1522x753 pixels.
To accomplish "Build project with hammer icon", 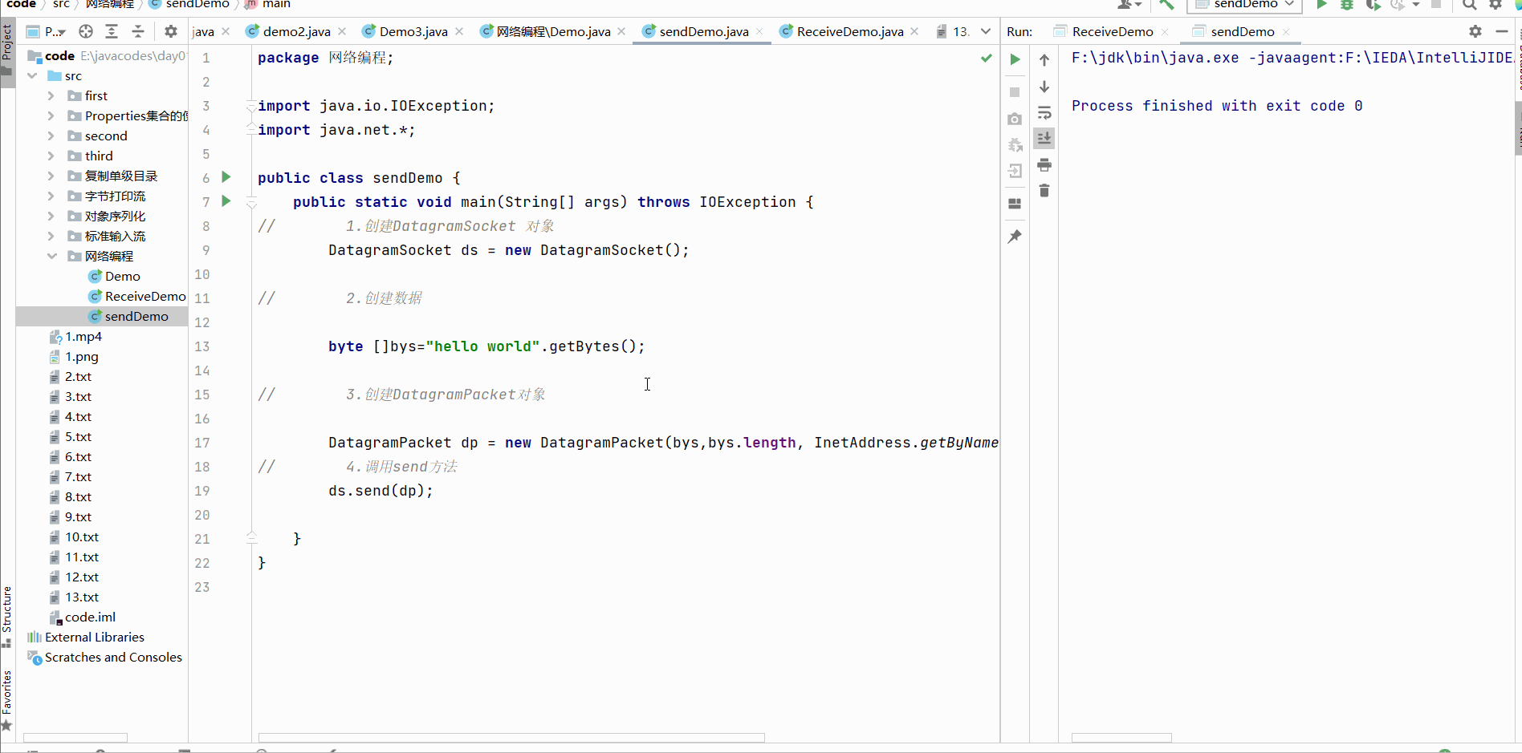I will (1166, 4).
